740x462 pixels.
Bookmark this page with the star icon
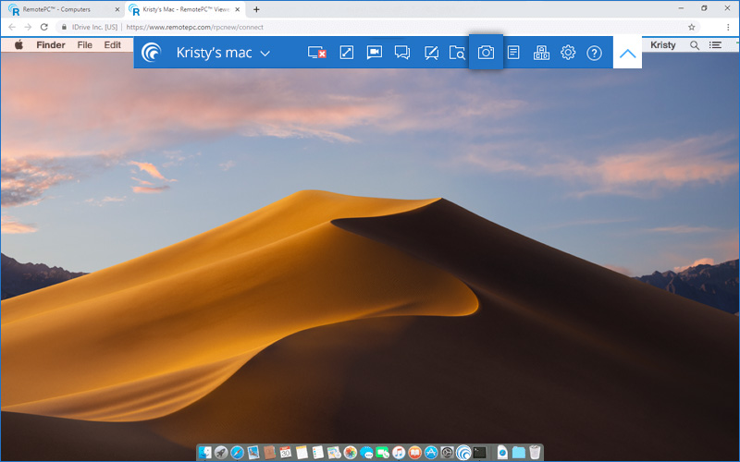[691, 27]
